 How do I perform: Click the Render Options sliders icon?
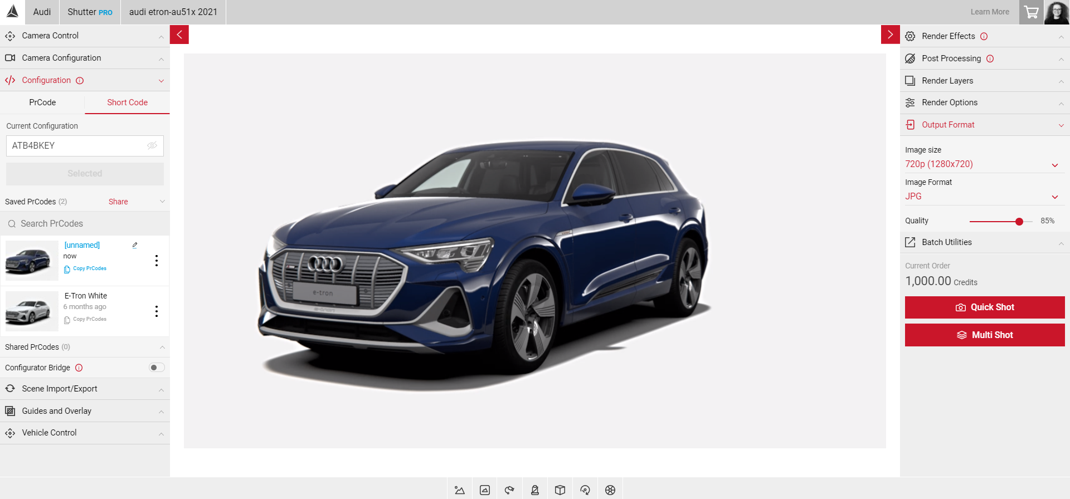click(910, 102)
